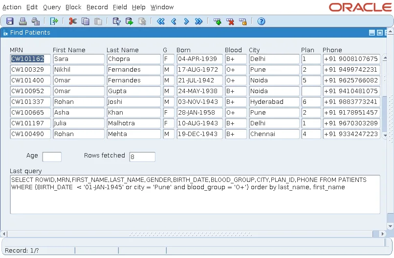Go to next block with double-right arrows
Viewport: 394px width, 258px height.
pos(198,21)
